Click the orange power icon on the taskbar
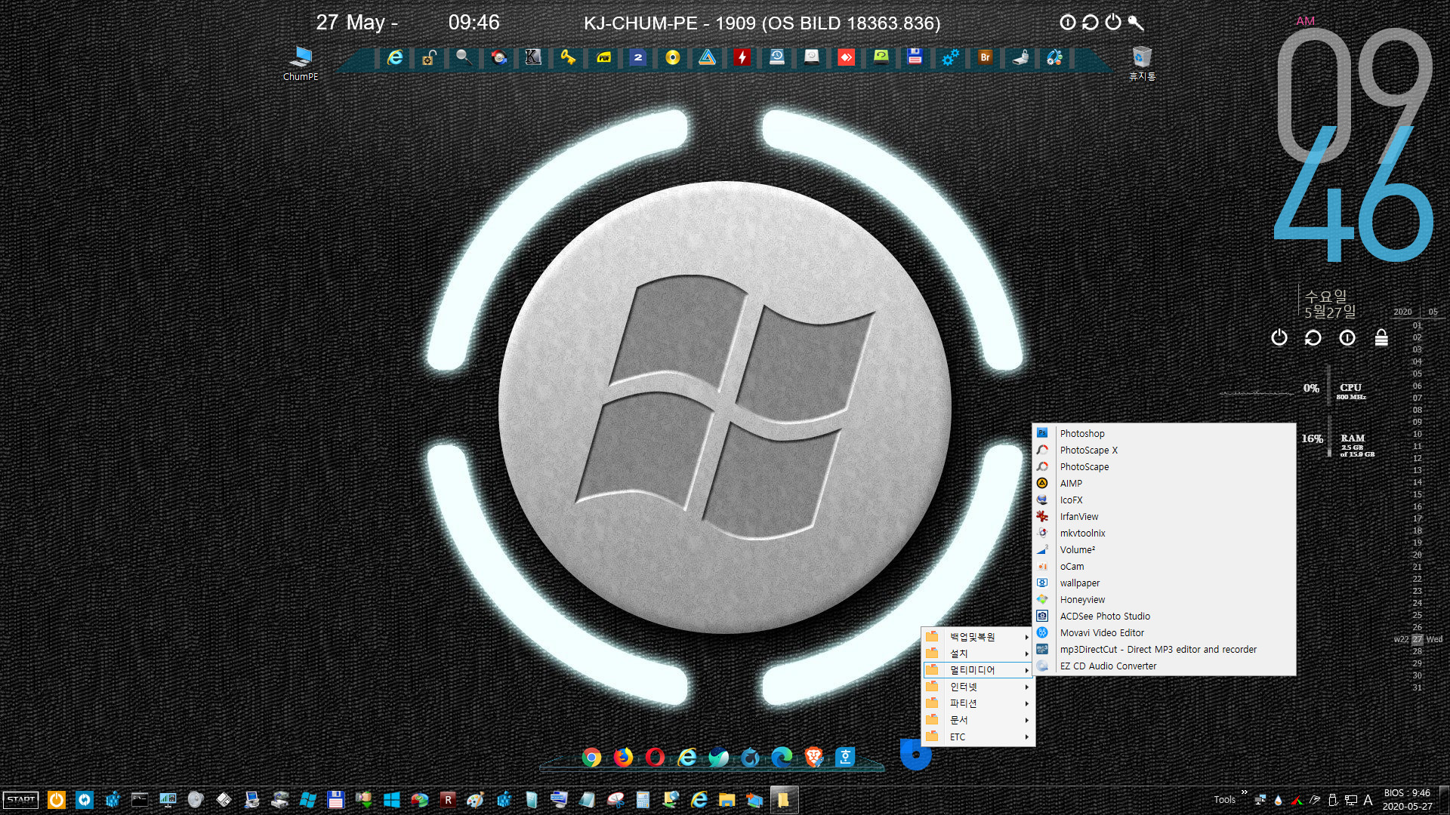This screenshot has width=1450, height=815. pyautogui.click(x=57, y=800)
